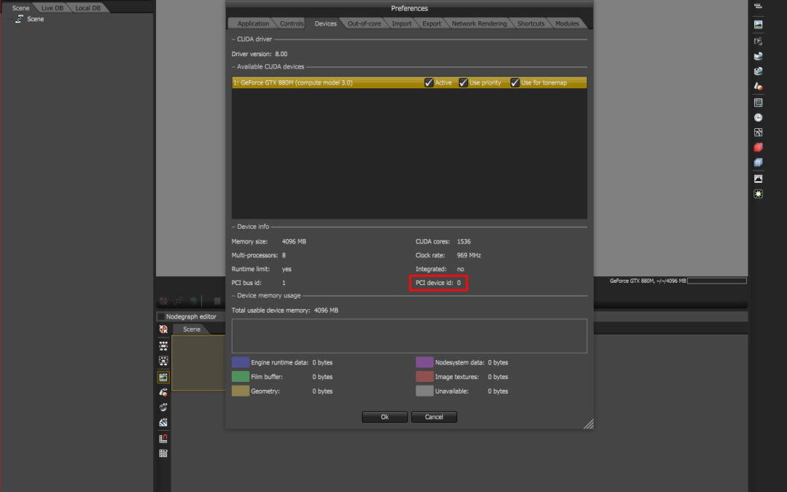Viewport: 787px width, 492px height.
Task: Click the highlighted icon in nodegraph toolbar
Action: 163,377
